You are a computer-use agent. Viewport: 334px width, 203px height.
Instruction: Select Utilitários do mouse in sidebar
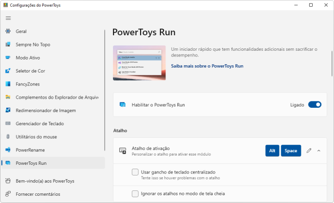(x=53, y=136)
